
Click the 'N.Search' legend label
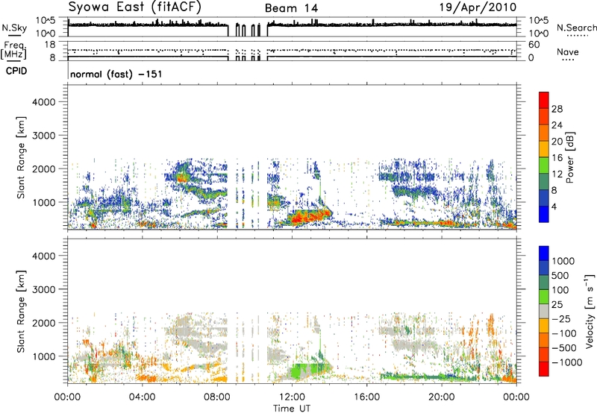[x=576, y=28]
